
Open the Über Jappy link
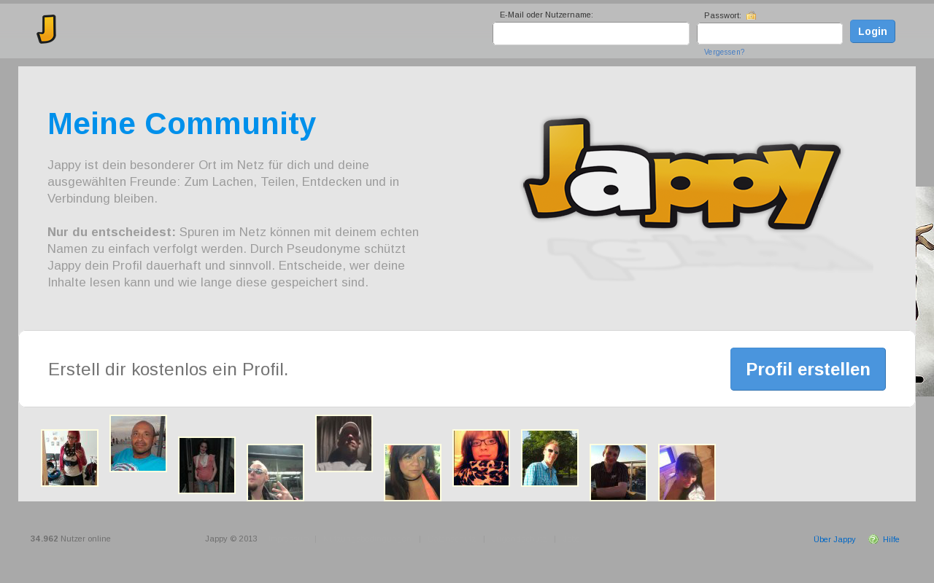click(834, 539)
